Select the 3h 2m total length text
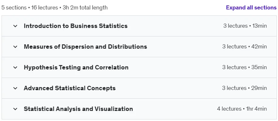The image size is (278, 121). pyautogui.click(x=85, y=8)
